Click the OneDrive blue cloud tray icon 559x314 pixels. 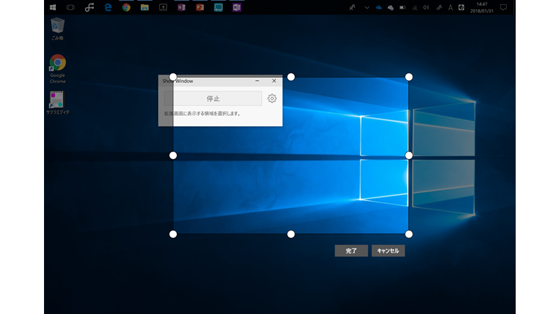click(x=379, y=8)
